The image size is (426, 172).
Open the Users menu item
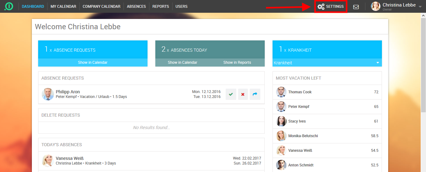coord(181,7)
